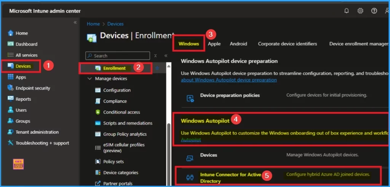Screen dimensions: 390x187
Task: Click the Device categories icon
Action: [x=98, y=172]
